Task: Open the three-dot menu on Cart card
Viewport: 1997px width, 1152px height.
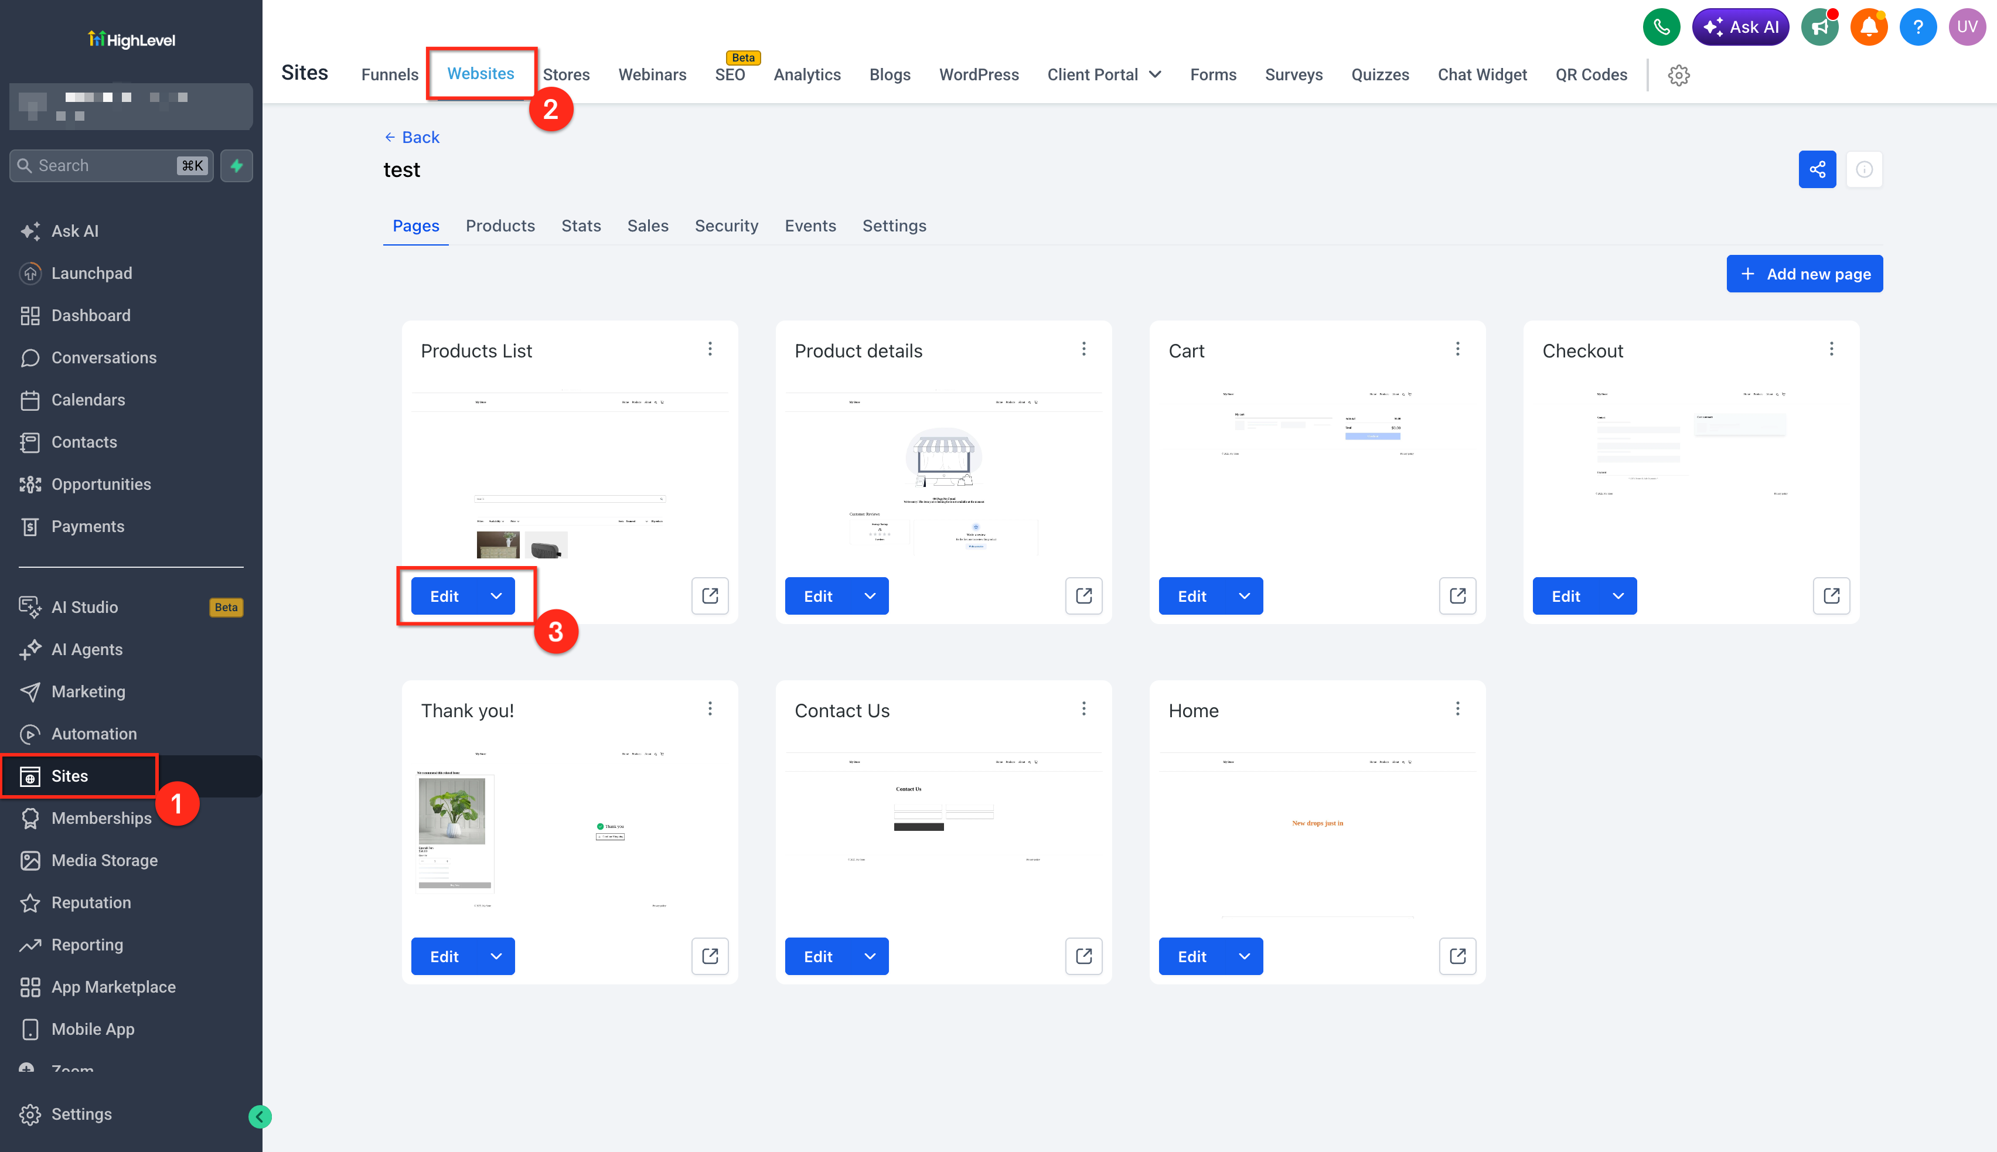Action: click(1457, 349)
